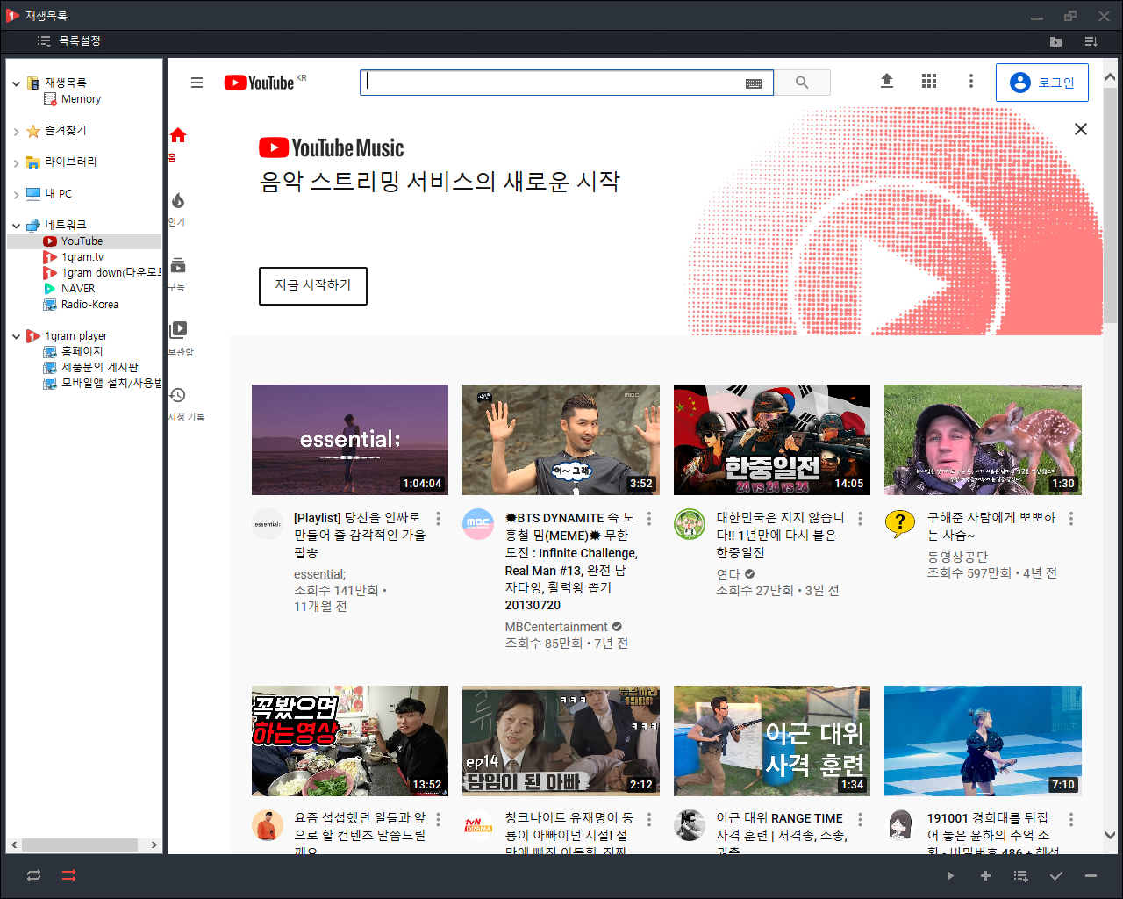
Task: Open the 경희대 stage video thumbnail (7:10)
Action: click(983, 741)
